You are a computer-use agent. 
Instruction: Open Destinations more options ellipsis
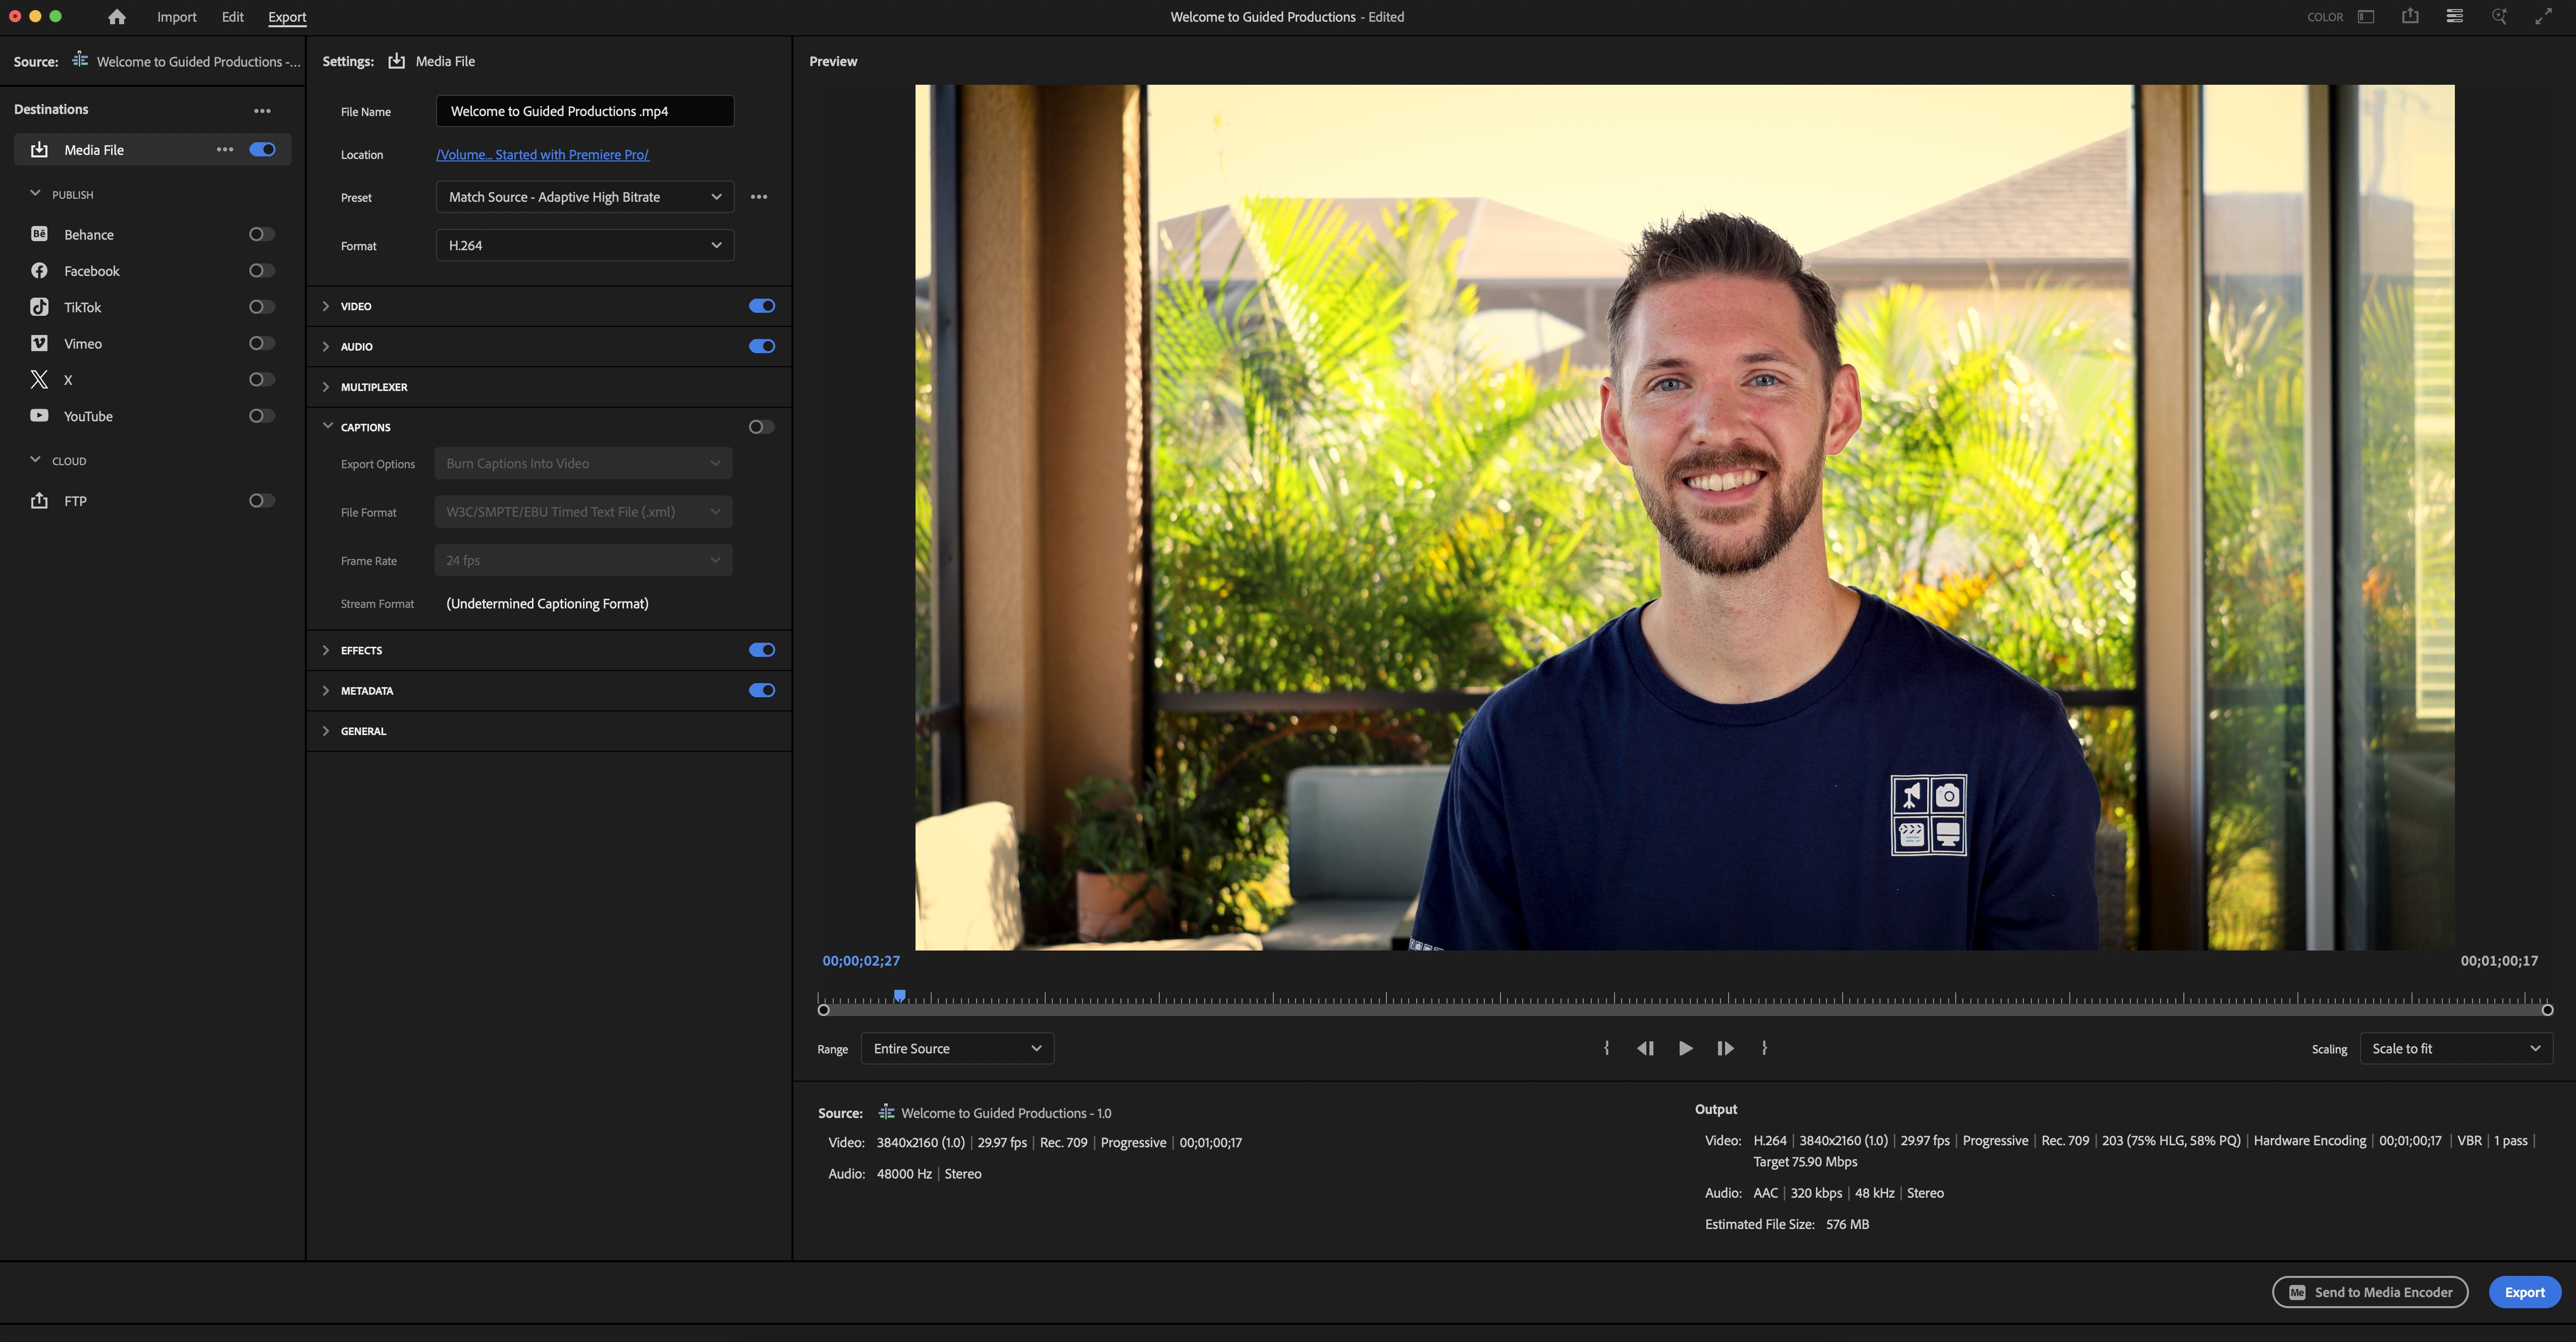pos(262,111)
